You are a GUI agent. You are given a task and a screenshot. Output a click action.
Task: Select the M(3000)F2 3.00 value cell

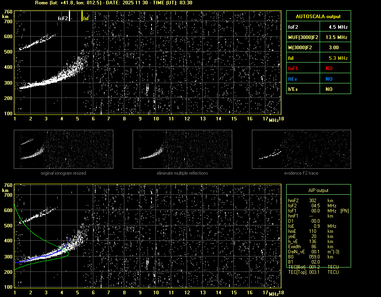(335, 48)
